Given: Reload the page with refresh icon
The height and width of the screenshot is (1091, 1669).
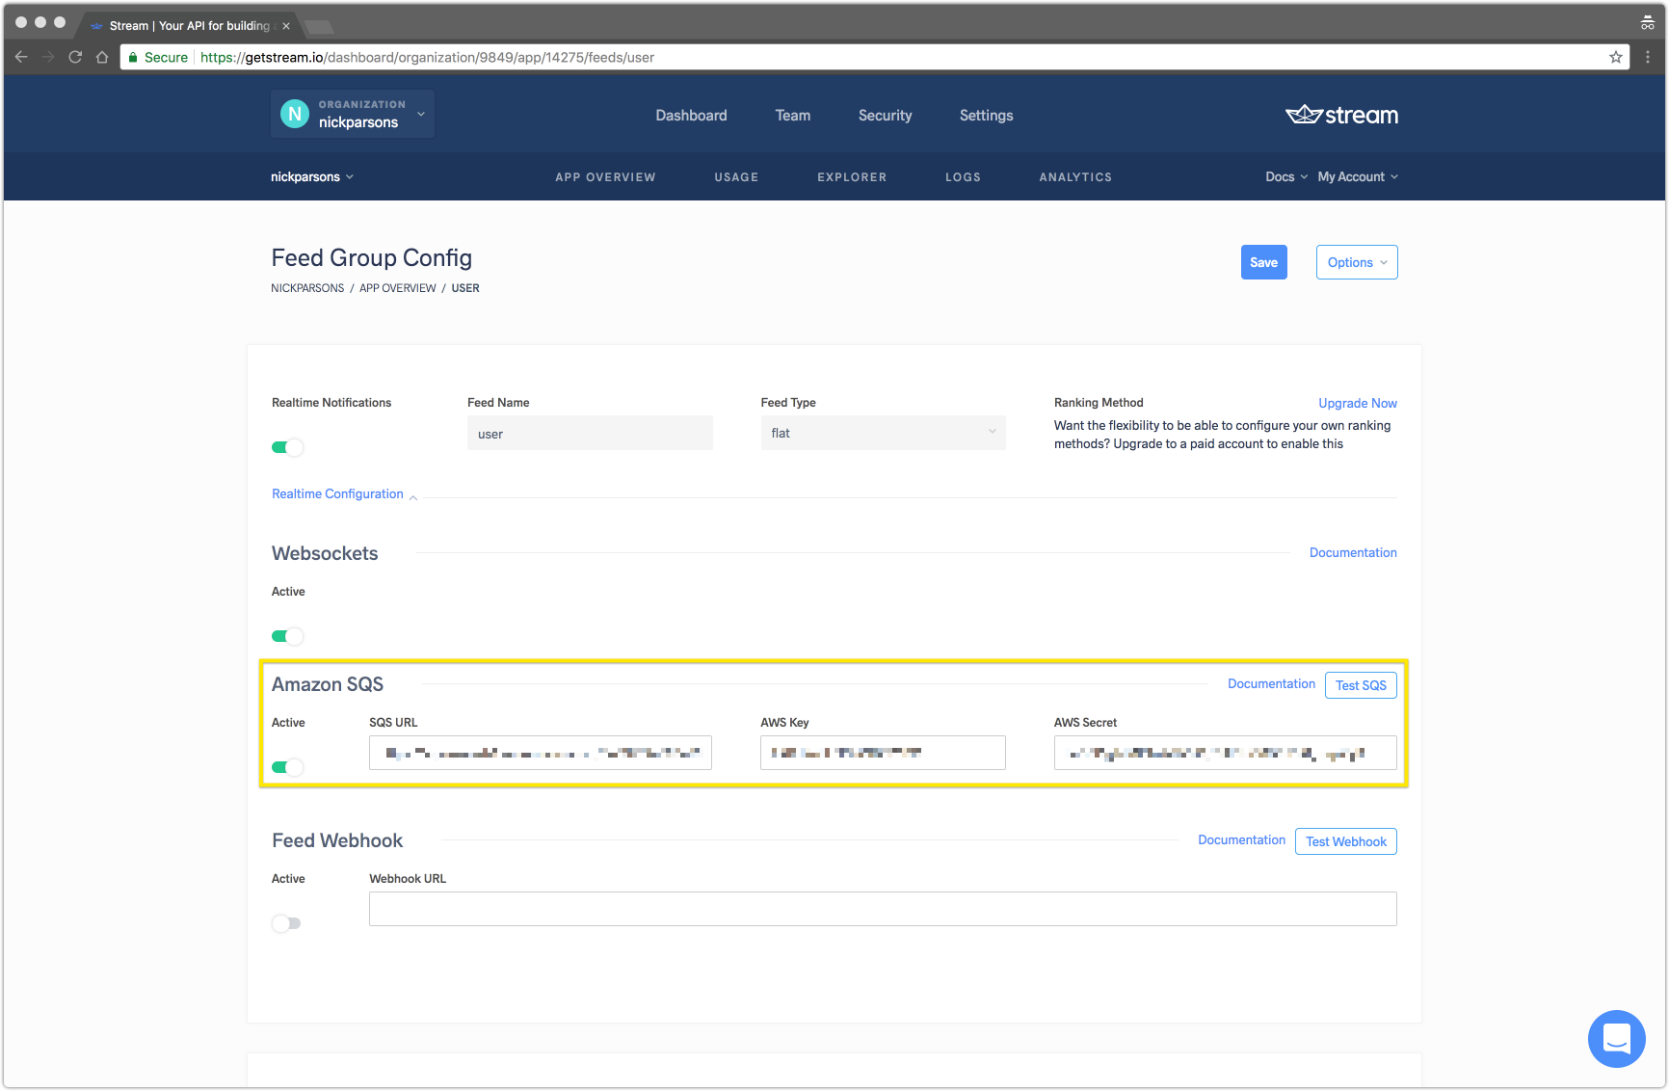Looking at the screenshot, I should (75, 57).
